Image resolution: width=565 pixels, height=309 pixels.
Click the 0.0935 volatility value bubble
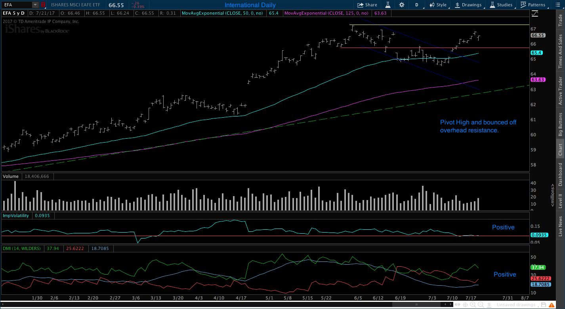coord(539,235)
